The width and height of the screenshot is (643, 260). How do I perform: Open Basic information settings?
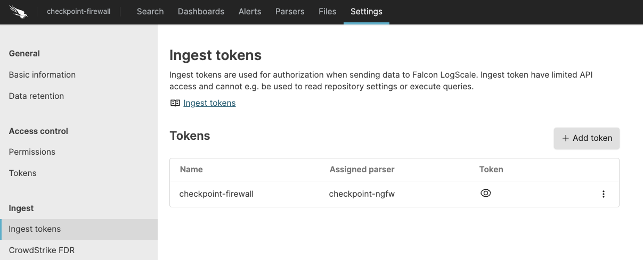pos(42,75)
